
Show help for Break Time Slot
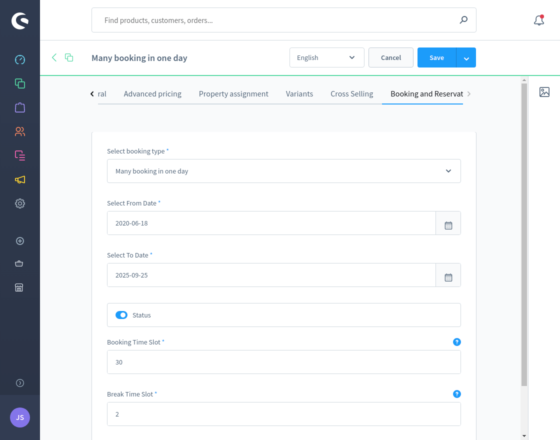click(x=457, y=394)
